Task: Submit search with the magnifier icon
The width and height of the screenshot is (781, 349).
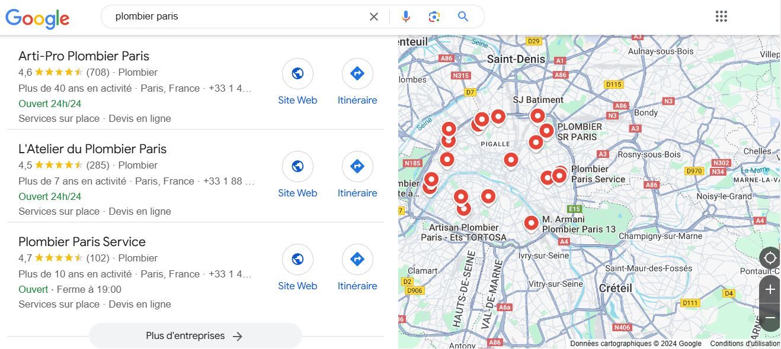Action: click(463, 17)
